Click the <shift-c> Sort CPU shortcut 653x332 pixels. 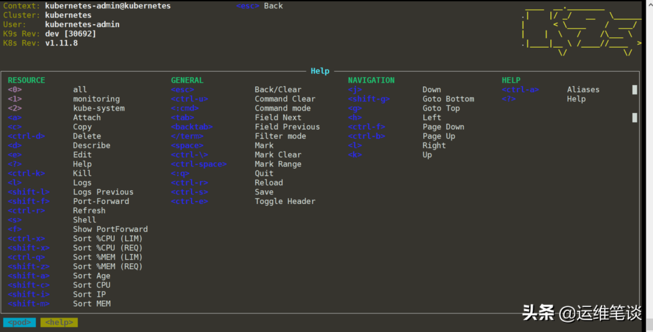tap(29, 285)
